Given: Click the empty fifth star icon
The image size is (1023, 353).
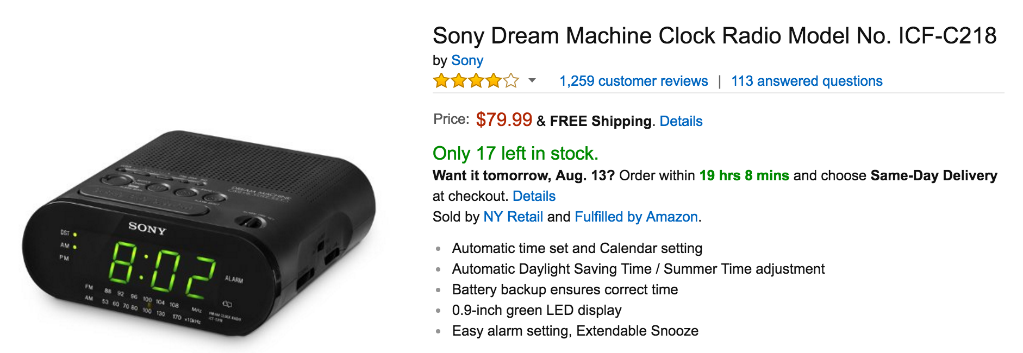Looking at the screenshot, I should pyautogui.click(x=510, y=81).
